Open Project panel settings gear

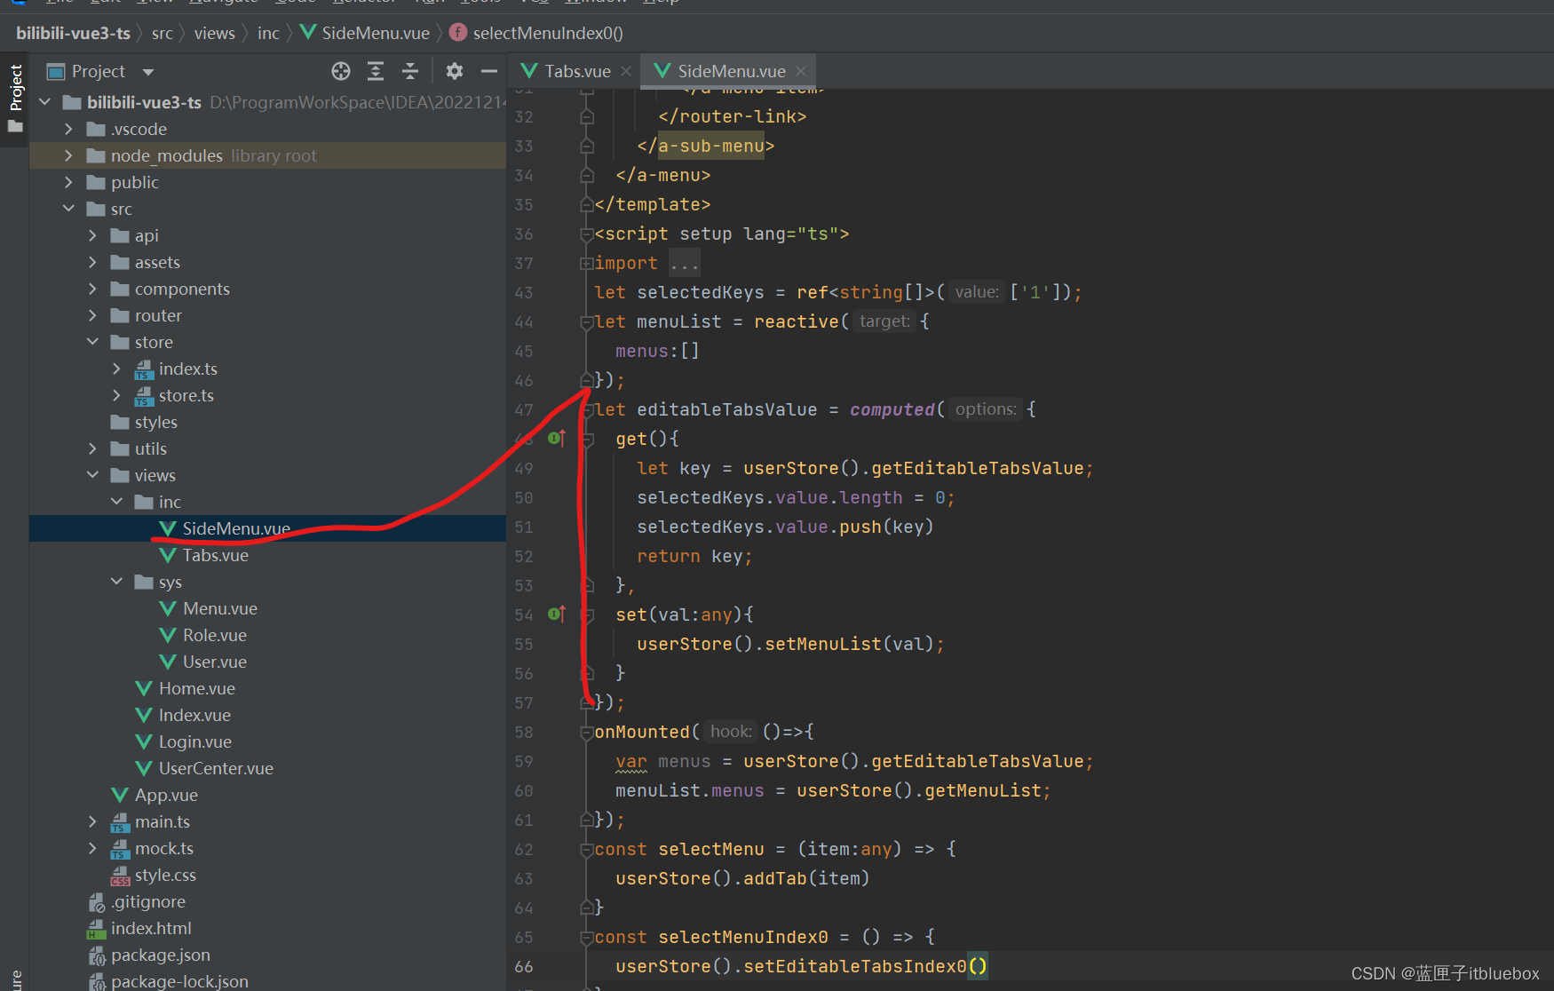click(x=455, y=71)
